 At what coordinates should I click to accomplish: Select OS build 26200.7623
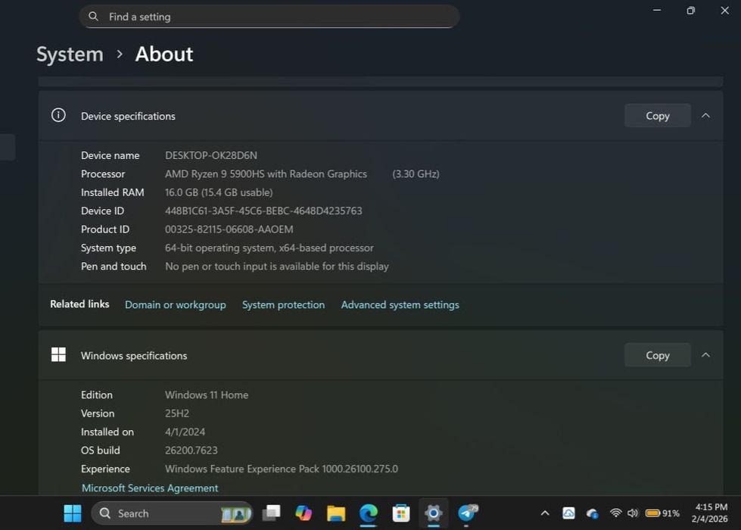(x=191, y=450)
